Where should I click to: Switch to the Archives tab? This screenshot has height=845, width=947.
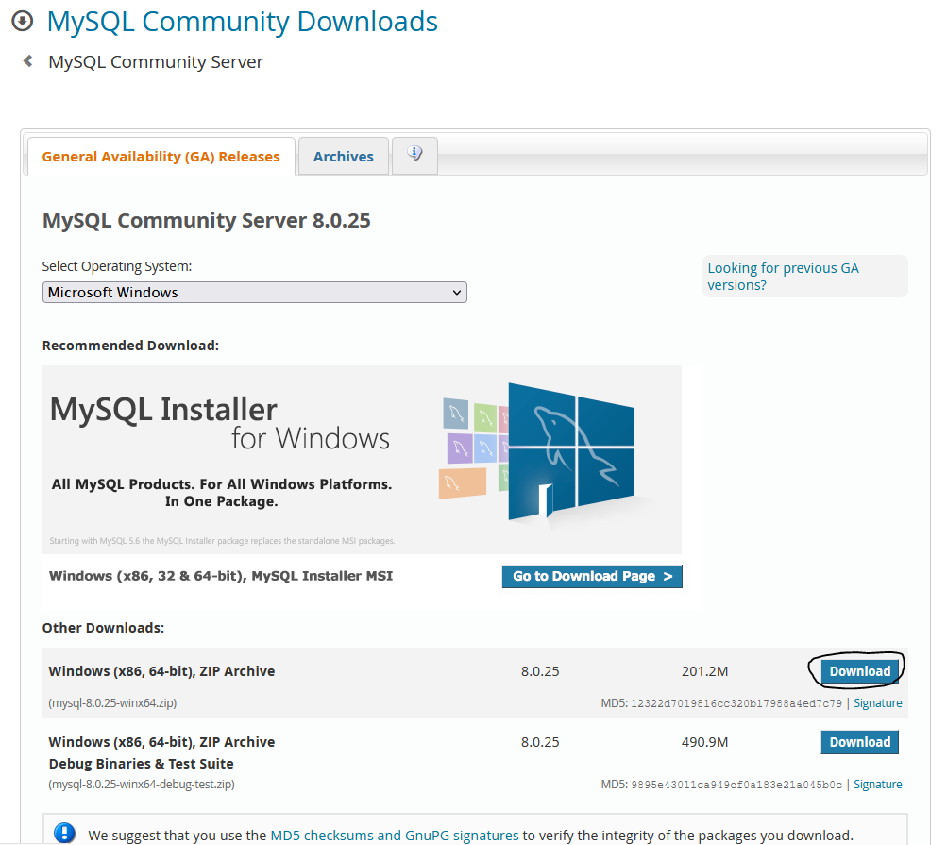point(342,156)
